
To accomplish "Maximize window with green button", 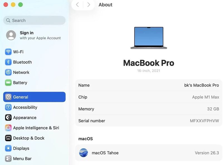I will (x=20, y=4).
